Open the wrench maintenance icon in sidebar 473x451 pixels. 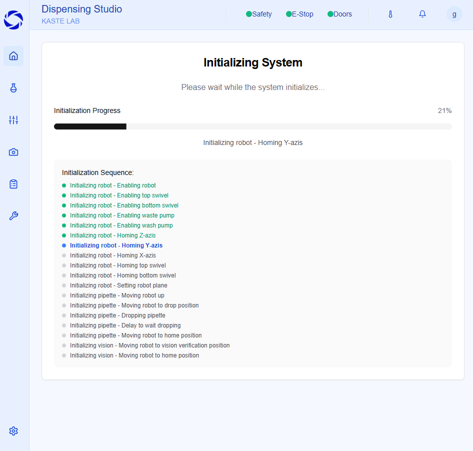tap(13, 216)
